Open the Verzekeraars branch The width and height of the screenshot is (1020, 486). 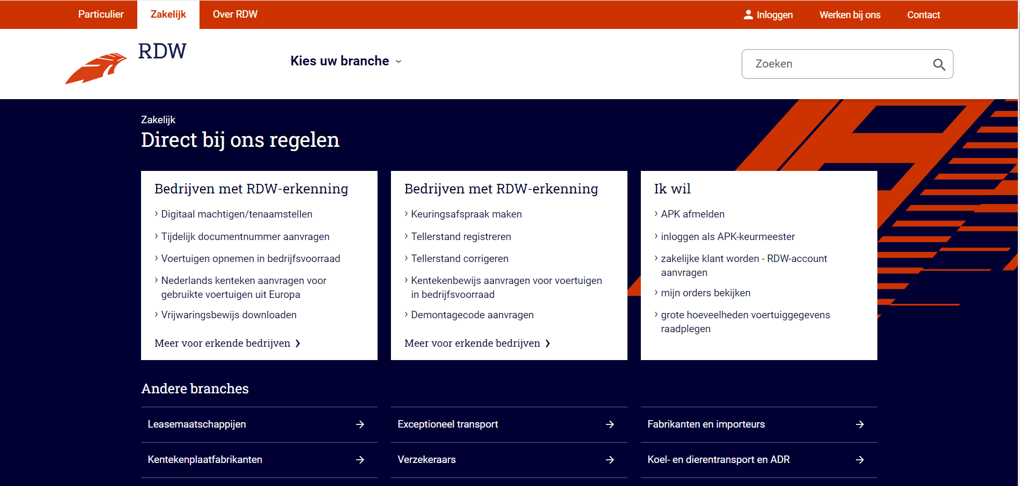pyautogui.click(x=509, y=460)
